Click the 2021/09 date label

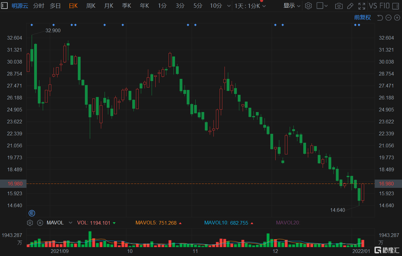click(59, 251)
